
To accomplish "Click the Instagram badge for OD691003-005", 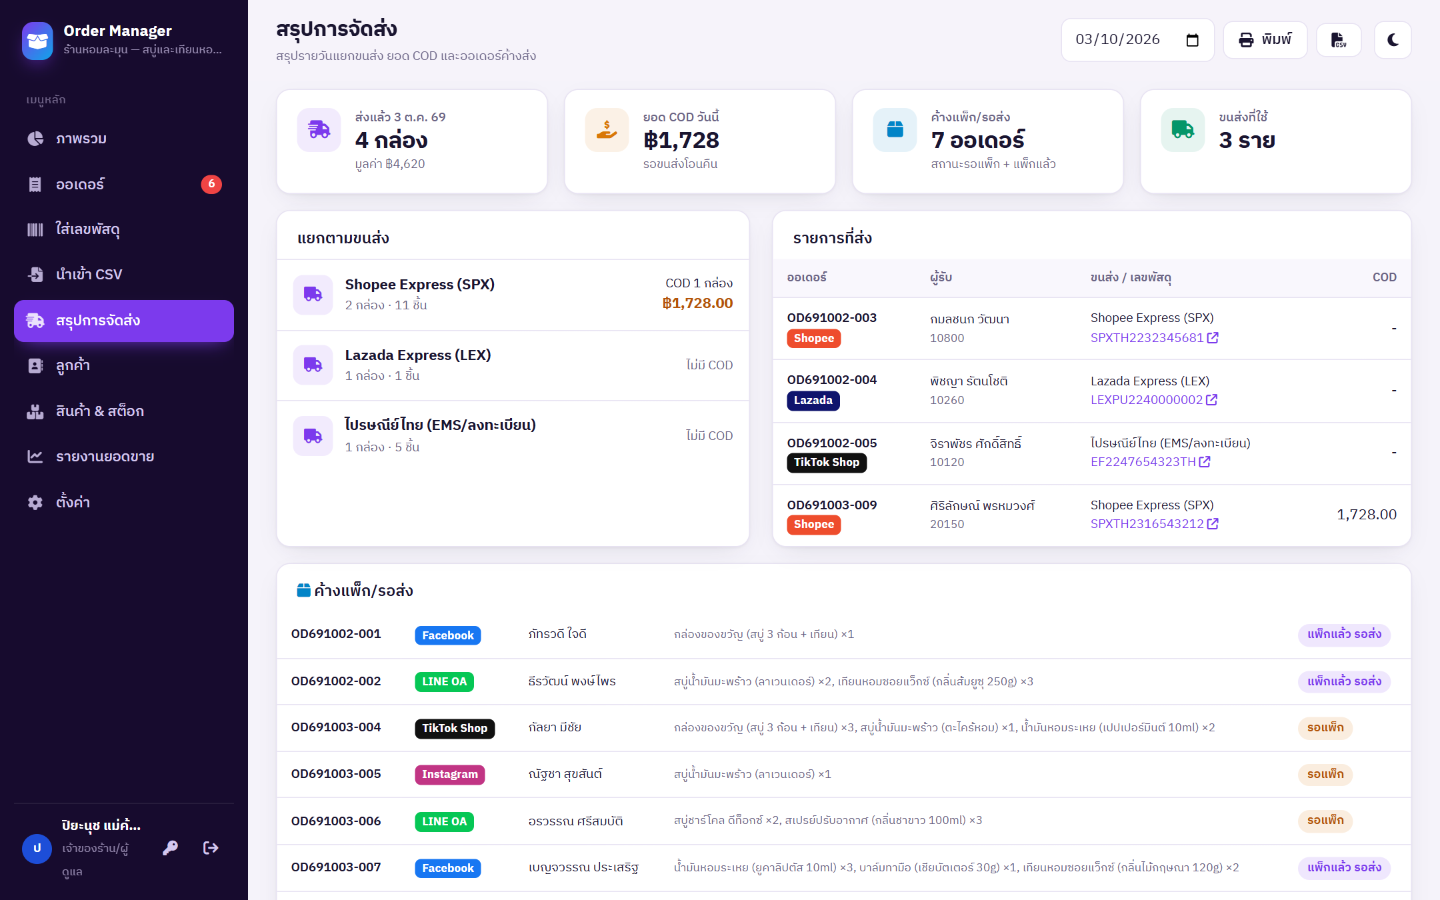I will click(449, 775).
